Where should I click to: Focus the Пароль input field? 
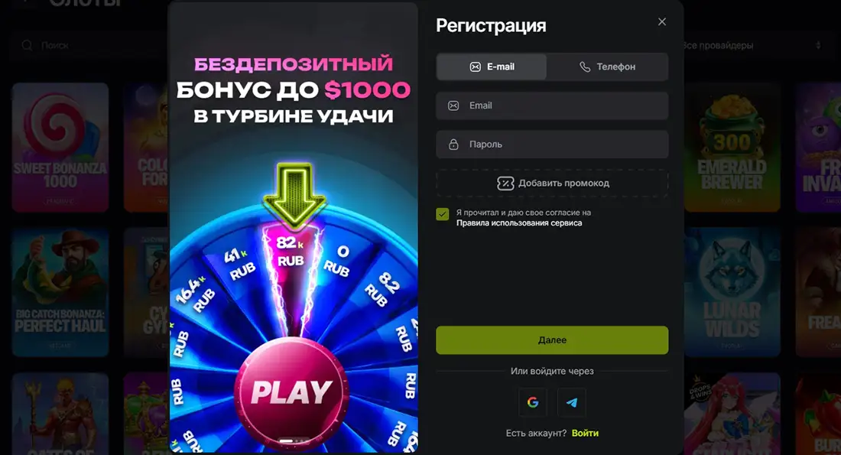tap(552, 145)
